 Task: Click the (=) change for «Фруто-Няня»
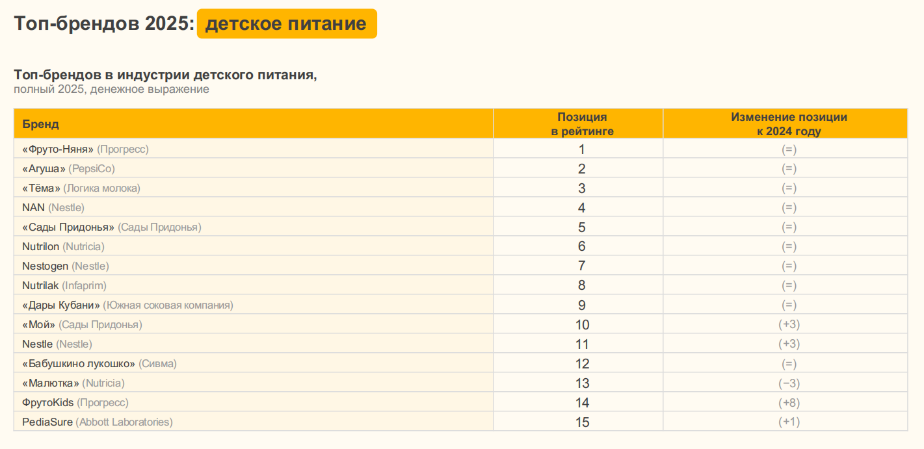789,149
